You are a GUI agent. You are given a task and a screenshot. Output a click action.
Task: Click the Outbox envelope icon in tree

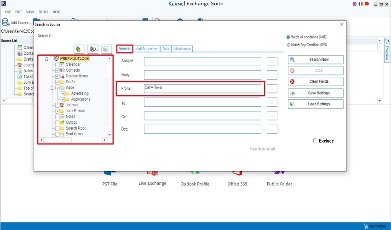(62, 122)
